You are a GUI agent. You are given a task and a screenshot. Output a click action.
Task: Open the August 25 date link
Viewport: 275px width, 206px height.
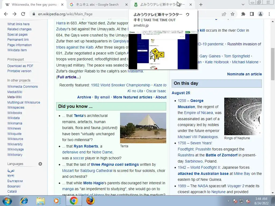point(181,93)
